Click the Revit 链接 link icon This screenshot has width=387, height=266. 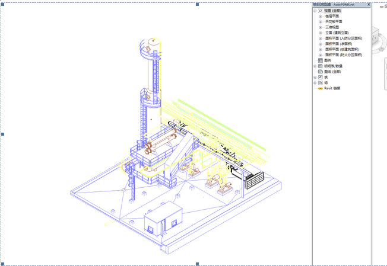pos(321,88)
